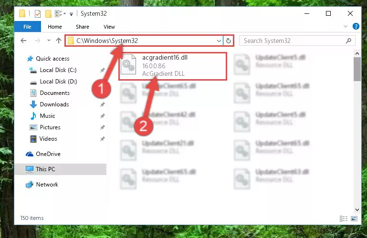Click the address bar path C:\Windows\System32
The image size is (367, 238).
(107, 41)
